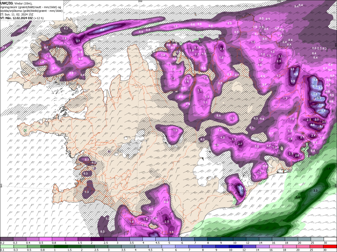The height and width of the screenshot is (252, 337).
Task: Click the 5.9 snowfall value
Action: point(315,80)
